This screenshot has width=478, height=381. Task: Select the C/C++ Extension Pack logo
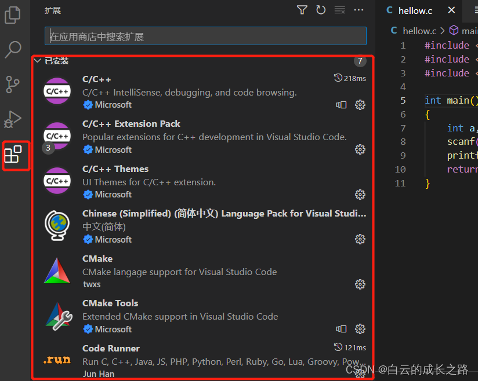(57, 135)
